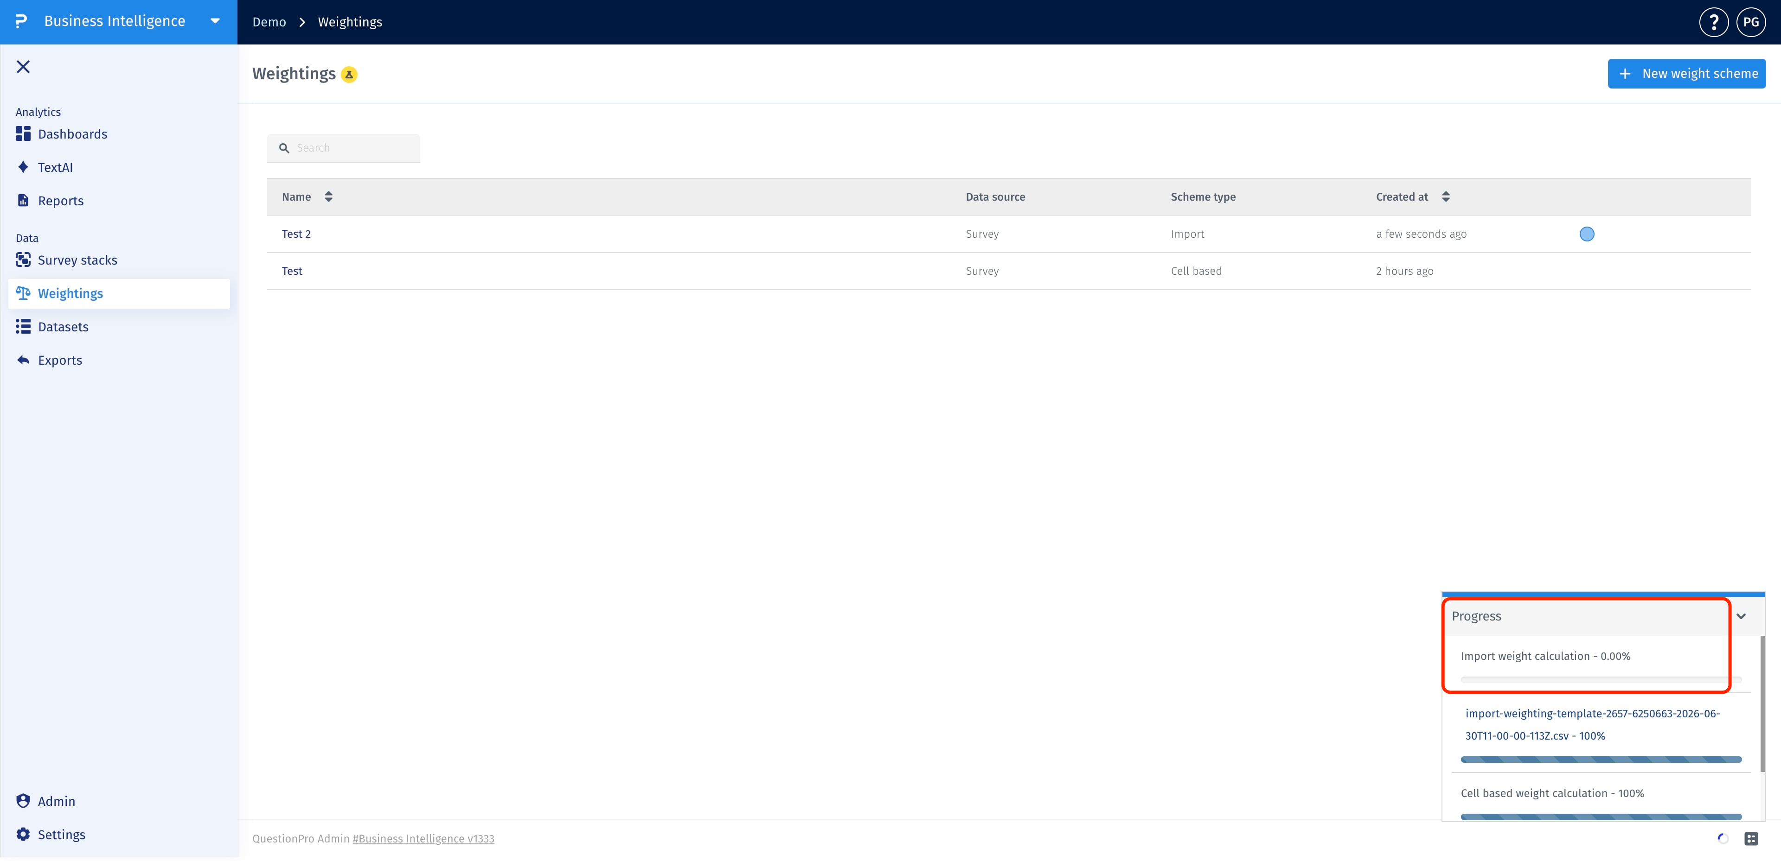This screenshot has width=1781, height=861.
Task: Click the CSV import 100% progress bar
Action: (x=1601, y=760)
